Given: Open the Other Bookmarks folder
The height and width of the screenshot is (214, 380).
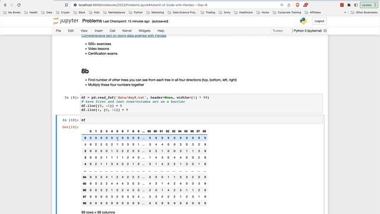Looking at the screenshot, I should tap(364, 12).
